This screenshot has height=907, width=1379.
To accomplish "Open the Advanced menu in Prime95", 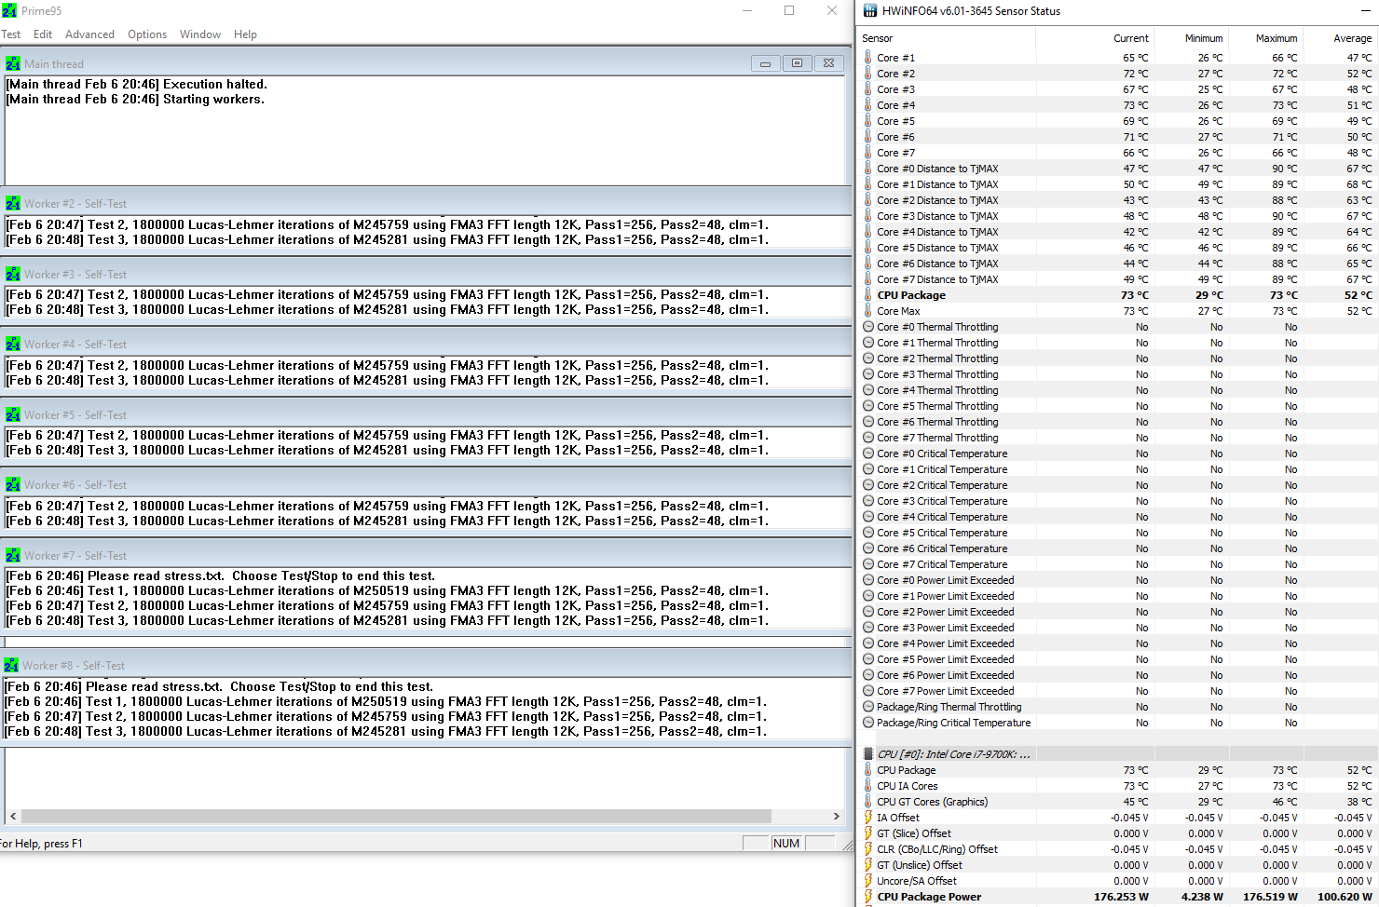I will click(x=90, y=34).
